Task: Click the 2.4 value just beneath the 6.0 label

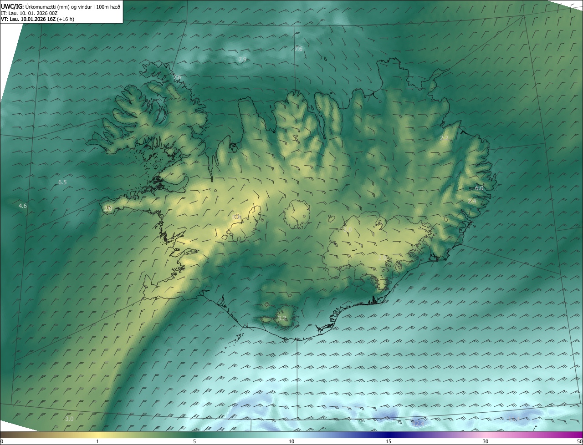Action: pyautogui.click(x=472, y=201)
